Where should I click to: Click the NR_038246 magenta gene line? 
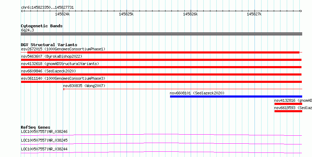(161, 135)
